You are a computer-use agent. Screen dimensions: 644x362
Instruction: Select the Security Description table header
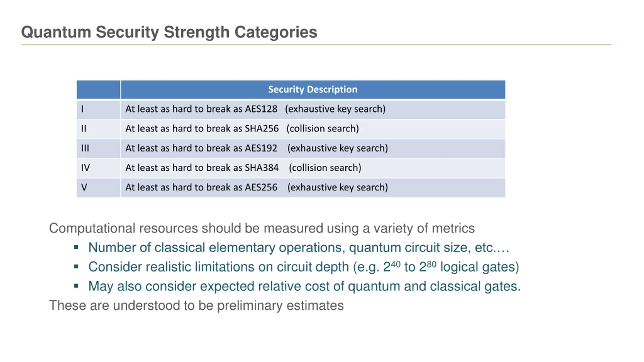pos(313,89)
